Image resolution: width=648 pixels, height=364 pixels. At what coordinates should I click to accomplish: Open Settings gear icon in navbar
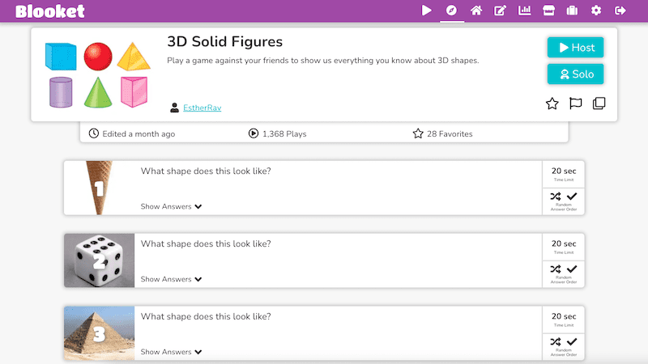(x=596, y=11)
